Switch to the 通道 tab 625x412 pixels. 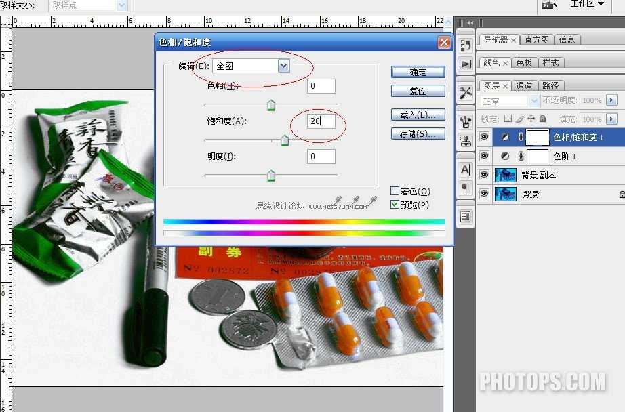524,85
